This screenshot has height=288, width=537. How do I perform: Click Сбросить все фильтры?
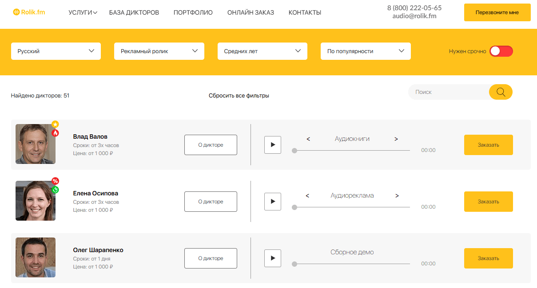coord(239,95)
